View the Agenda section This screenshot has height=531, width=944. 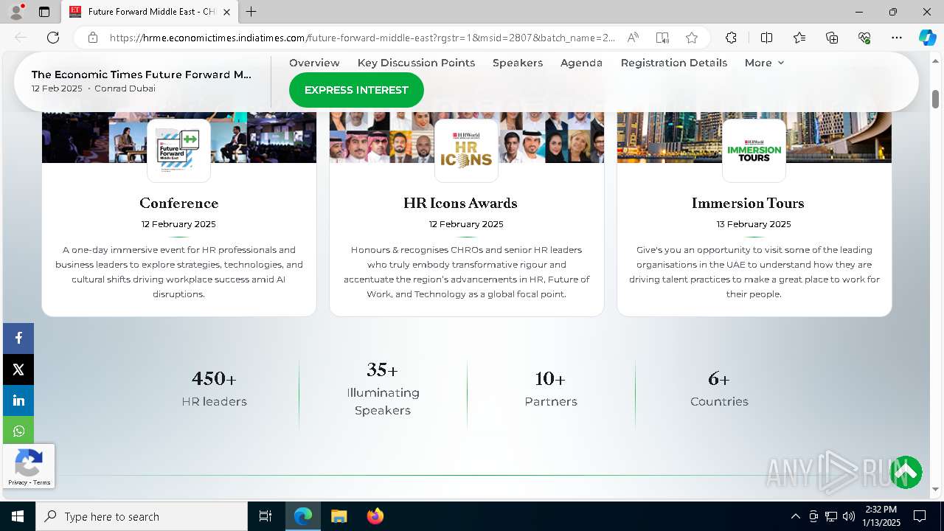coord(581,63)
